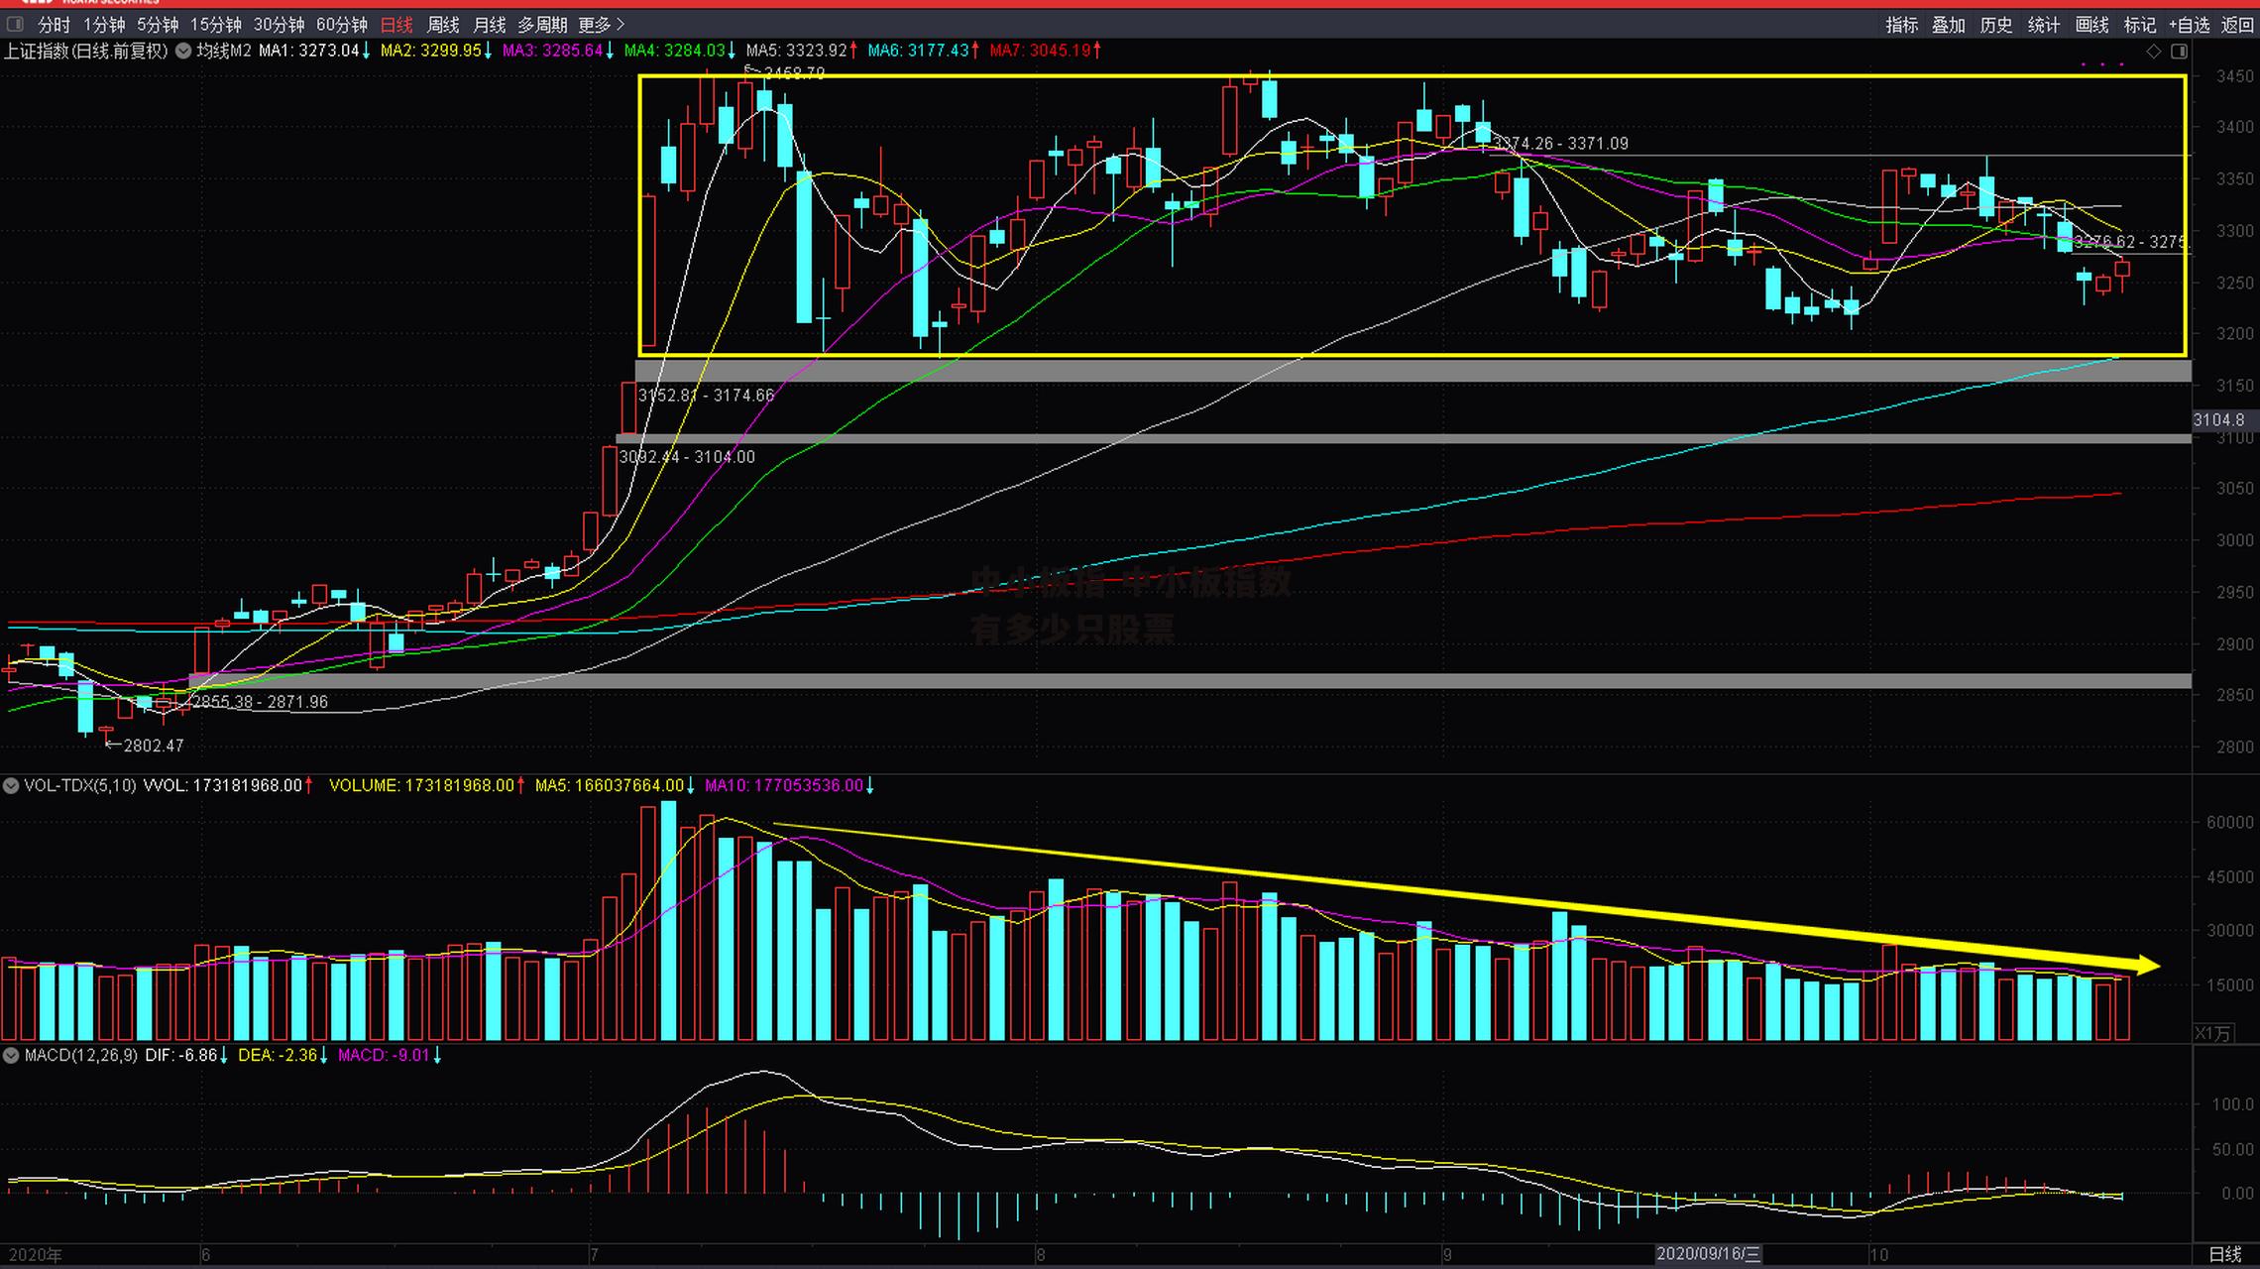
Task: Open the VOL-TDX indicator dropdown arrow
Action: 11,786
